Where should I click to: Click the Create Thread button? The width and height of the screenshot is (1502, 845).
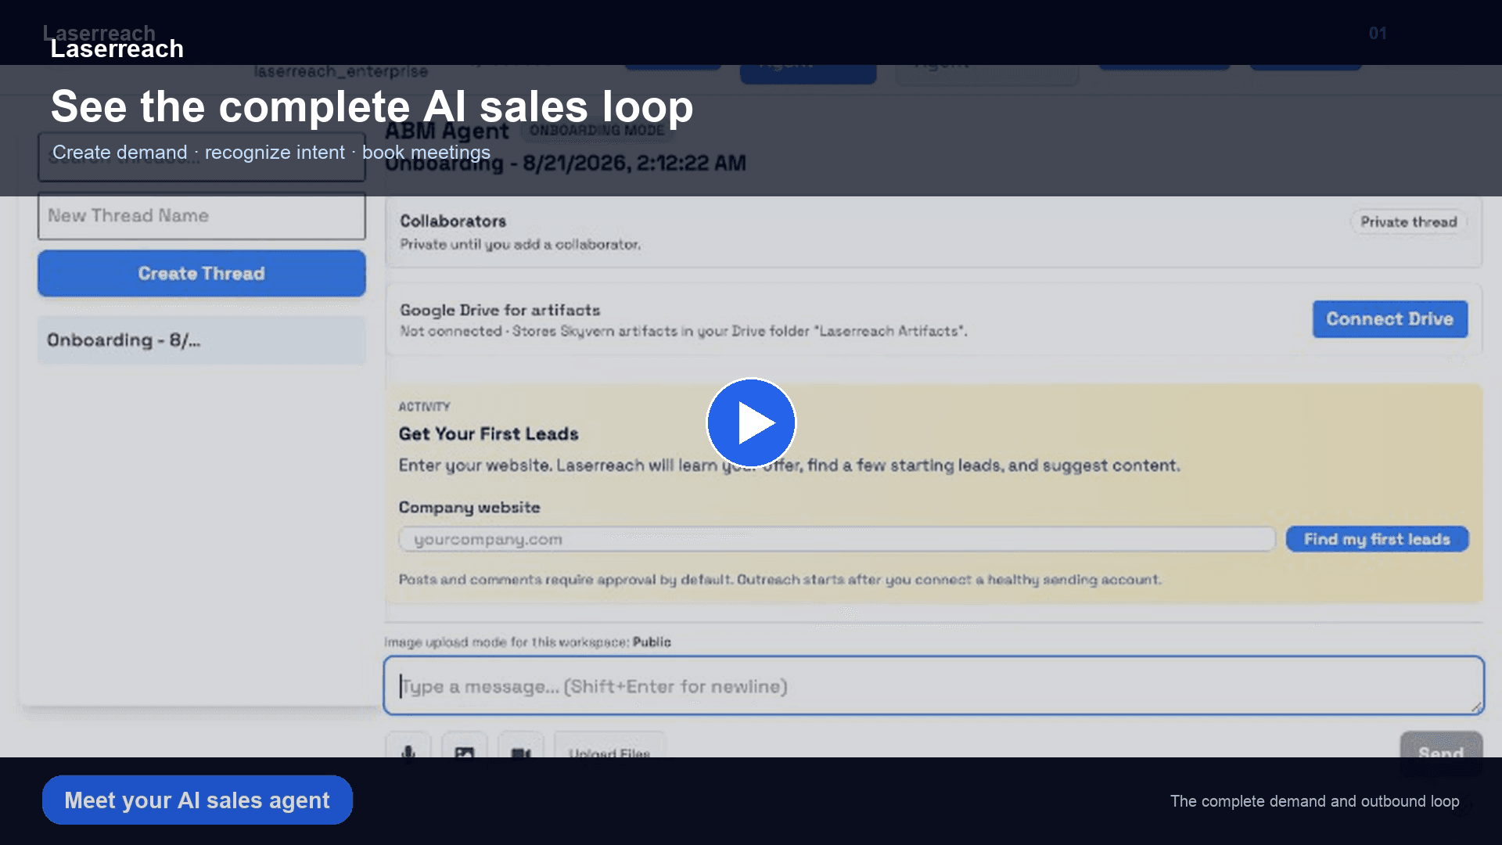[x=202, y=273]
